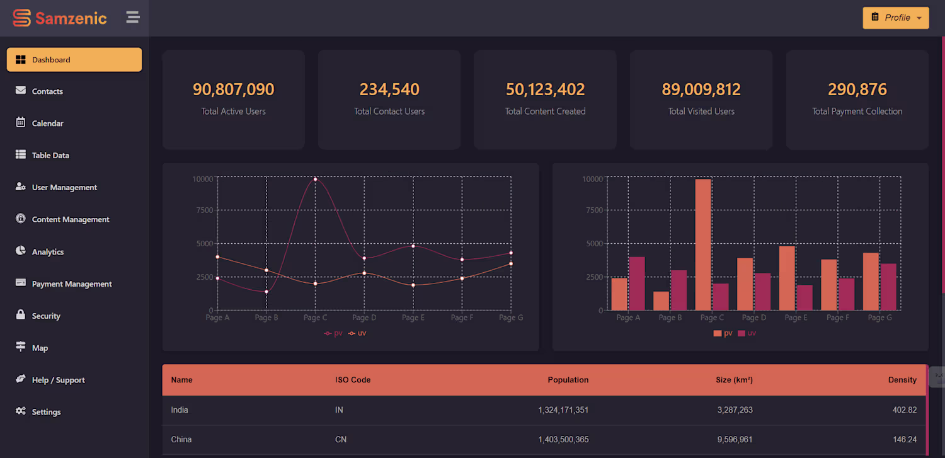Click the Map signpost icon
This screenshot has height=458, width=945.
[x=21, y=346]
